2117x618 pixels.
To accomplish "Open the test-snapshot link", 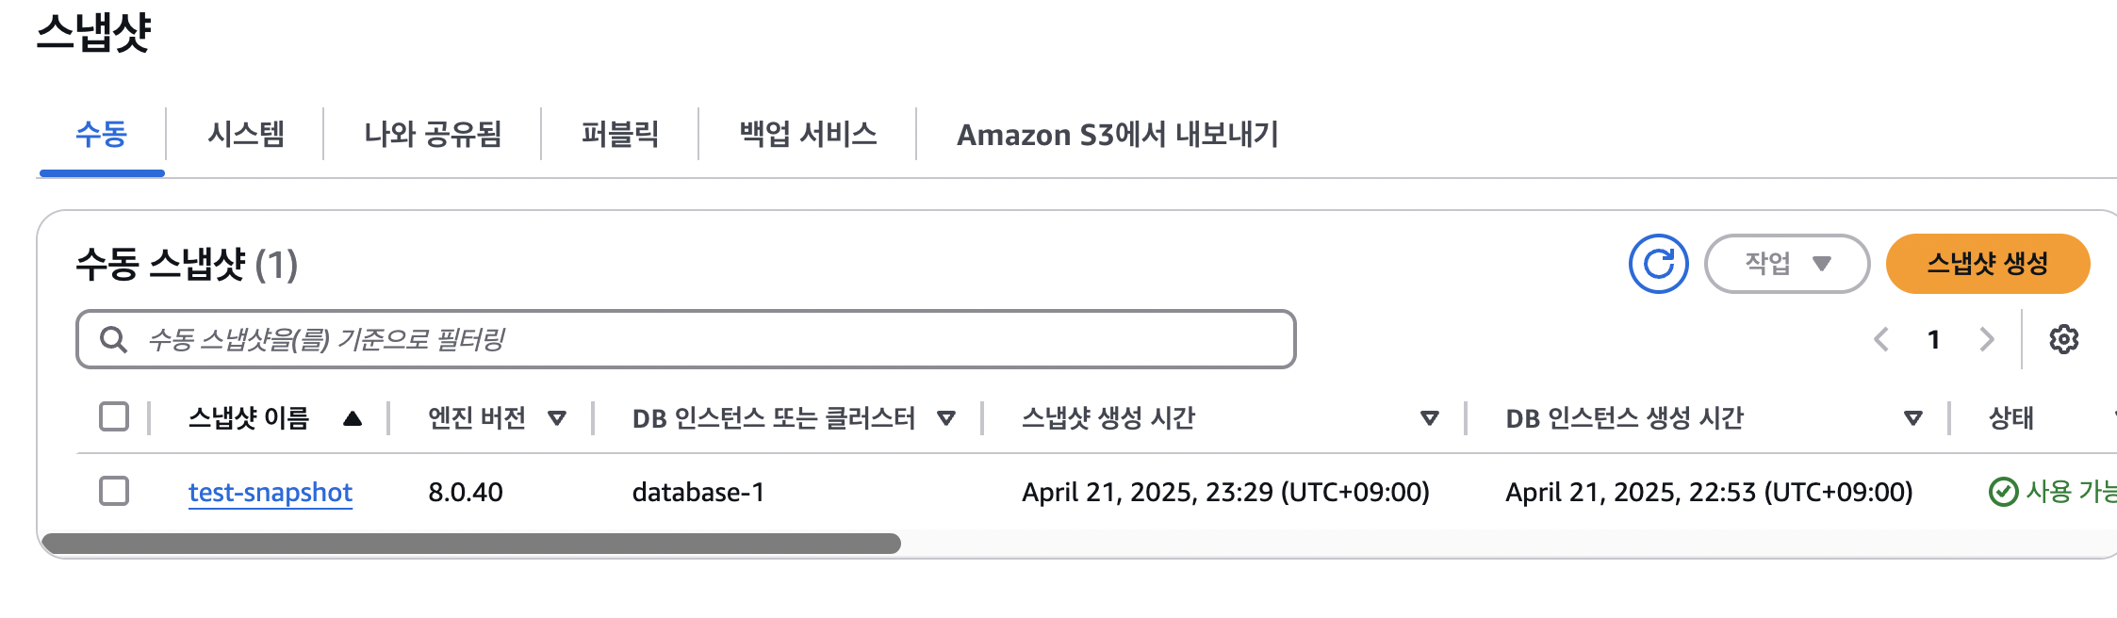I will pos(271,492).
